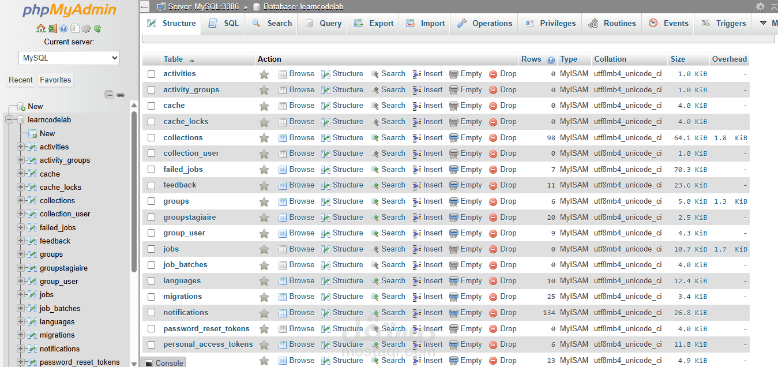Open phpMyAdmin documentation help icon
This screenshot has width=778, height=367.
tap(63, 28)
